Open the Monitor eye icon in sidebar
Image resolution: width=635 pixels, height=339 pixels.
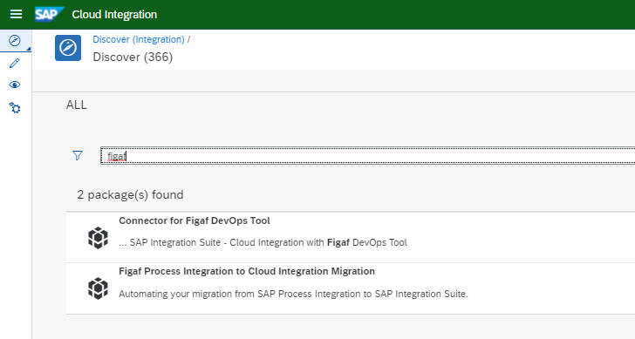coord(15,85)
